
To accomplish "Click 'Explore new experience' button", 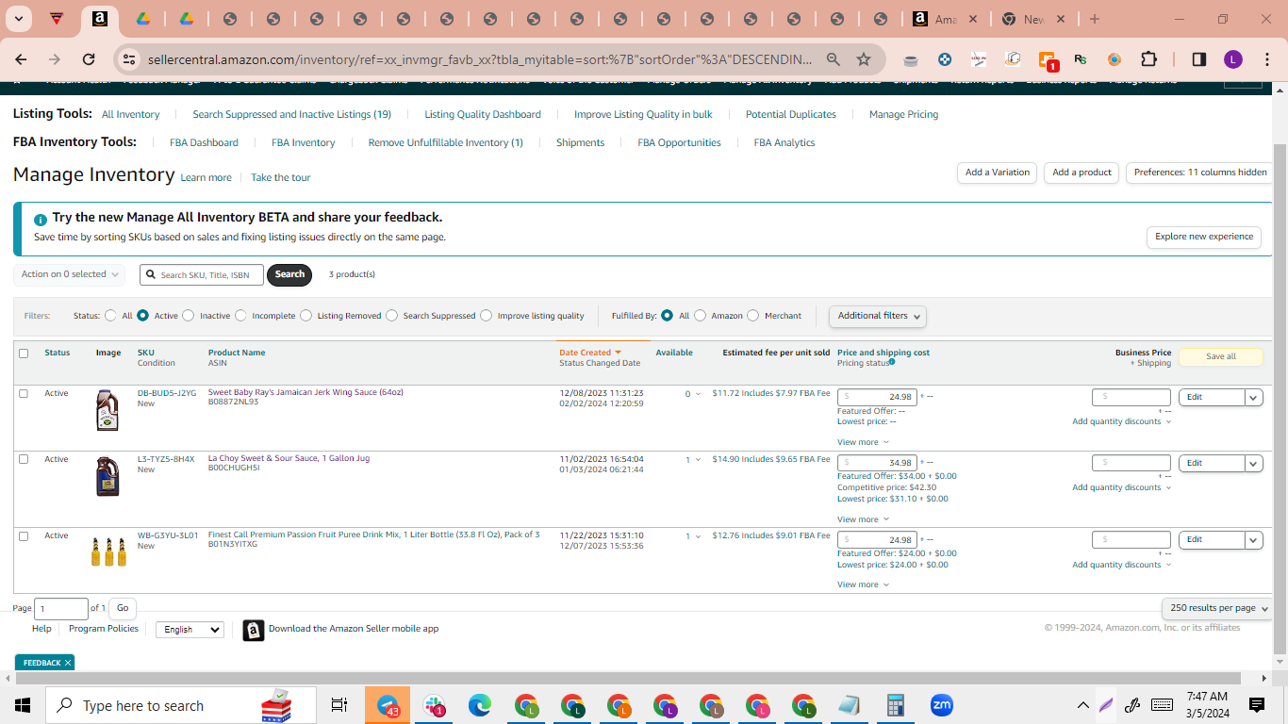I will click(x=1204, y=237).
